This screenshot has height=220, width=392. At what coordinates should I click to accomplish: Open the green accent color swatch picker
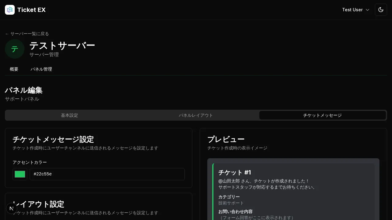click(x=20, y=174)
